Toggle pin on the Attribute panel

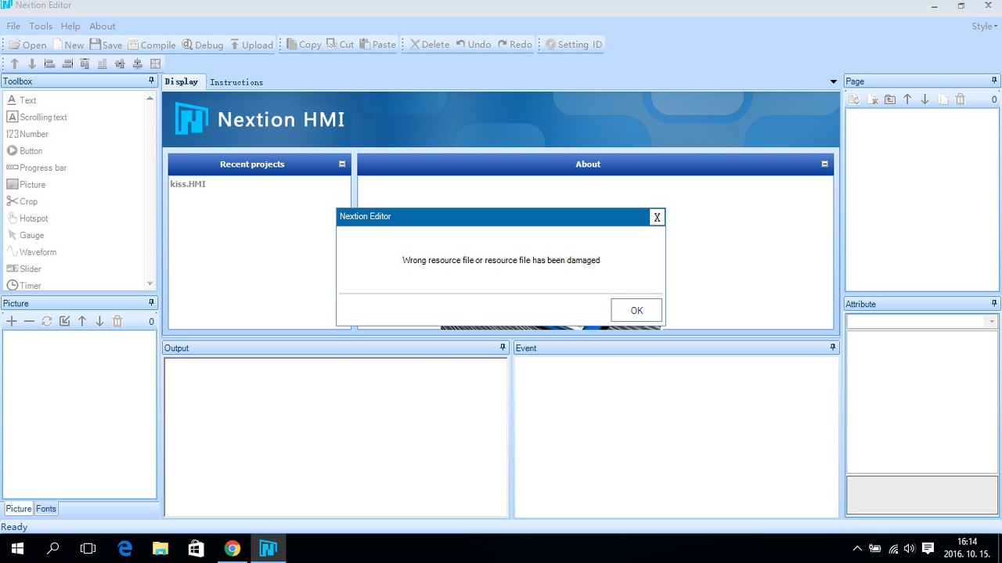994,304
